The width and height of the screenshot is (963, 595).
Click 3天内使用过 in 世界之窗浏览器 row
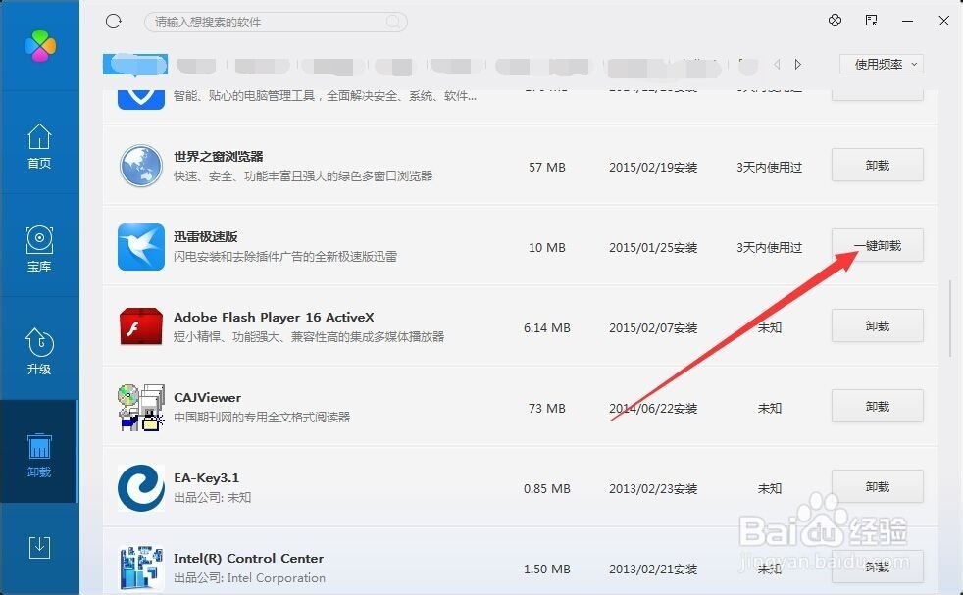pyautogui.click(x=769, y=167)
